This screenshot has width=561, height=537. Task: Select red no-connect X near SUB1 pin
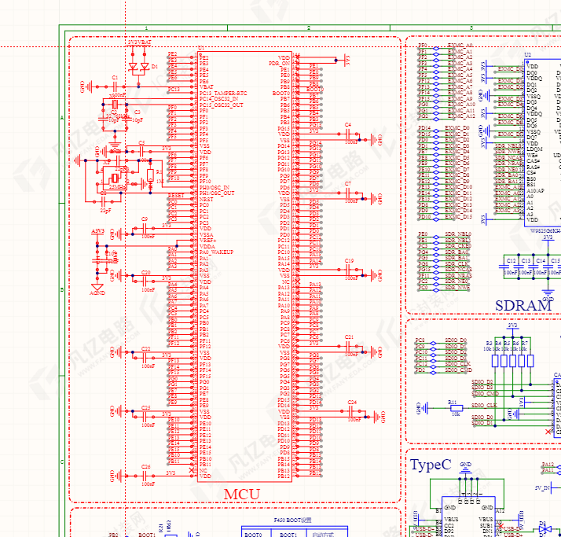pos(500,526)
